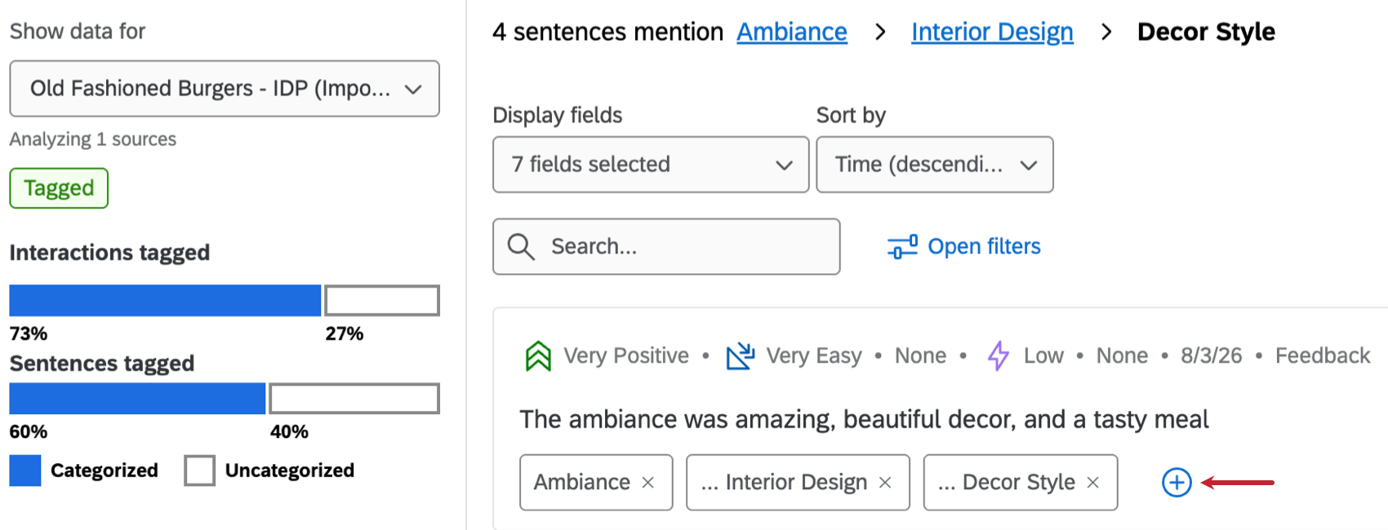Click the plus icon to add topic
Viewport: 1388px width, 530px height.
[x=1177, y=482]
